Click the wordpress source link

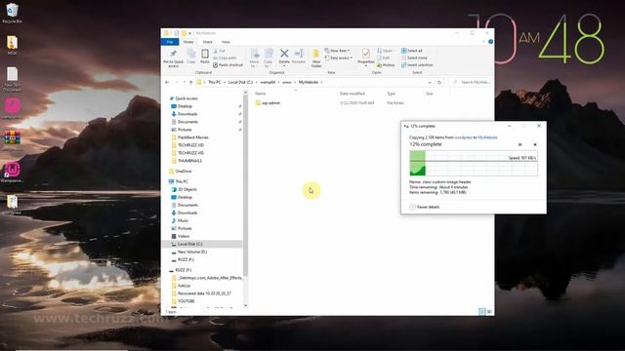pos(464,137)
